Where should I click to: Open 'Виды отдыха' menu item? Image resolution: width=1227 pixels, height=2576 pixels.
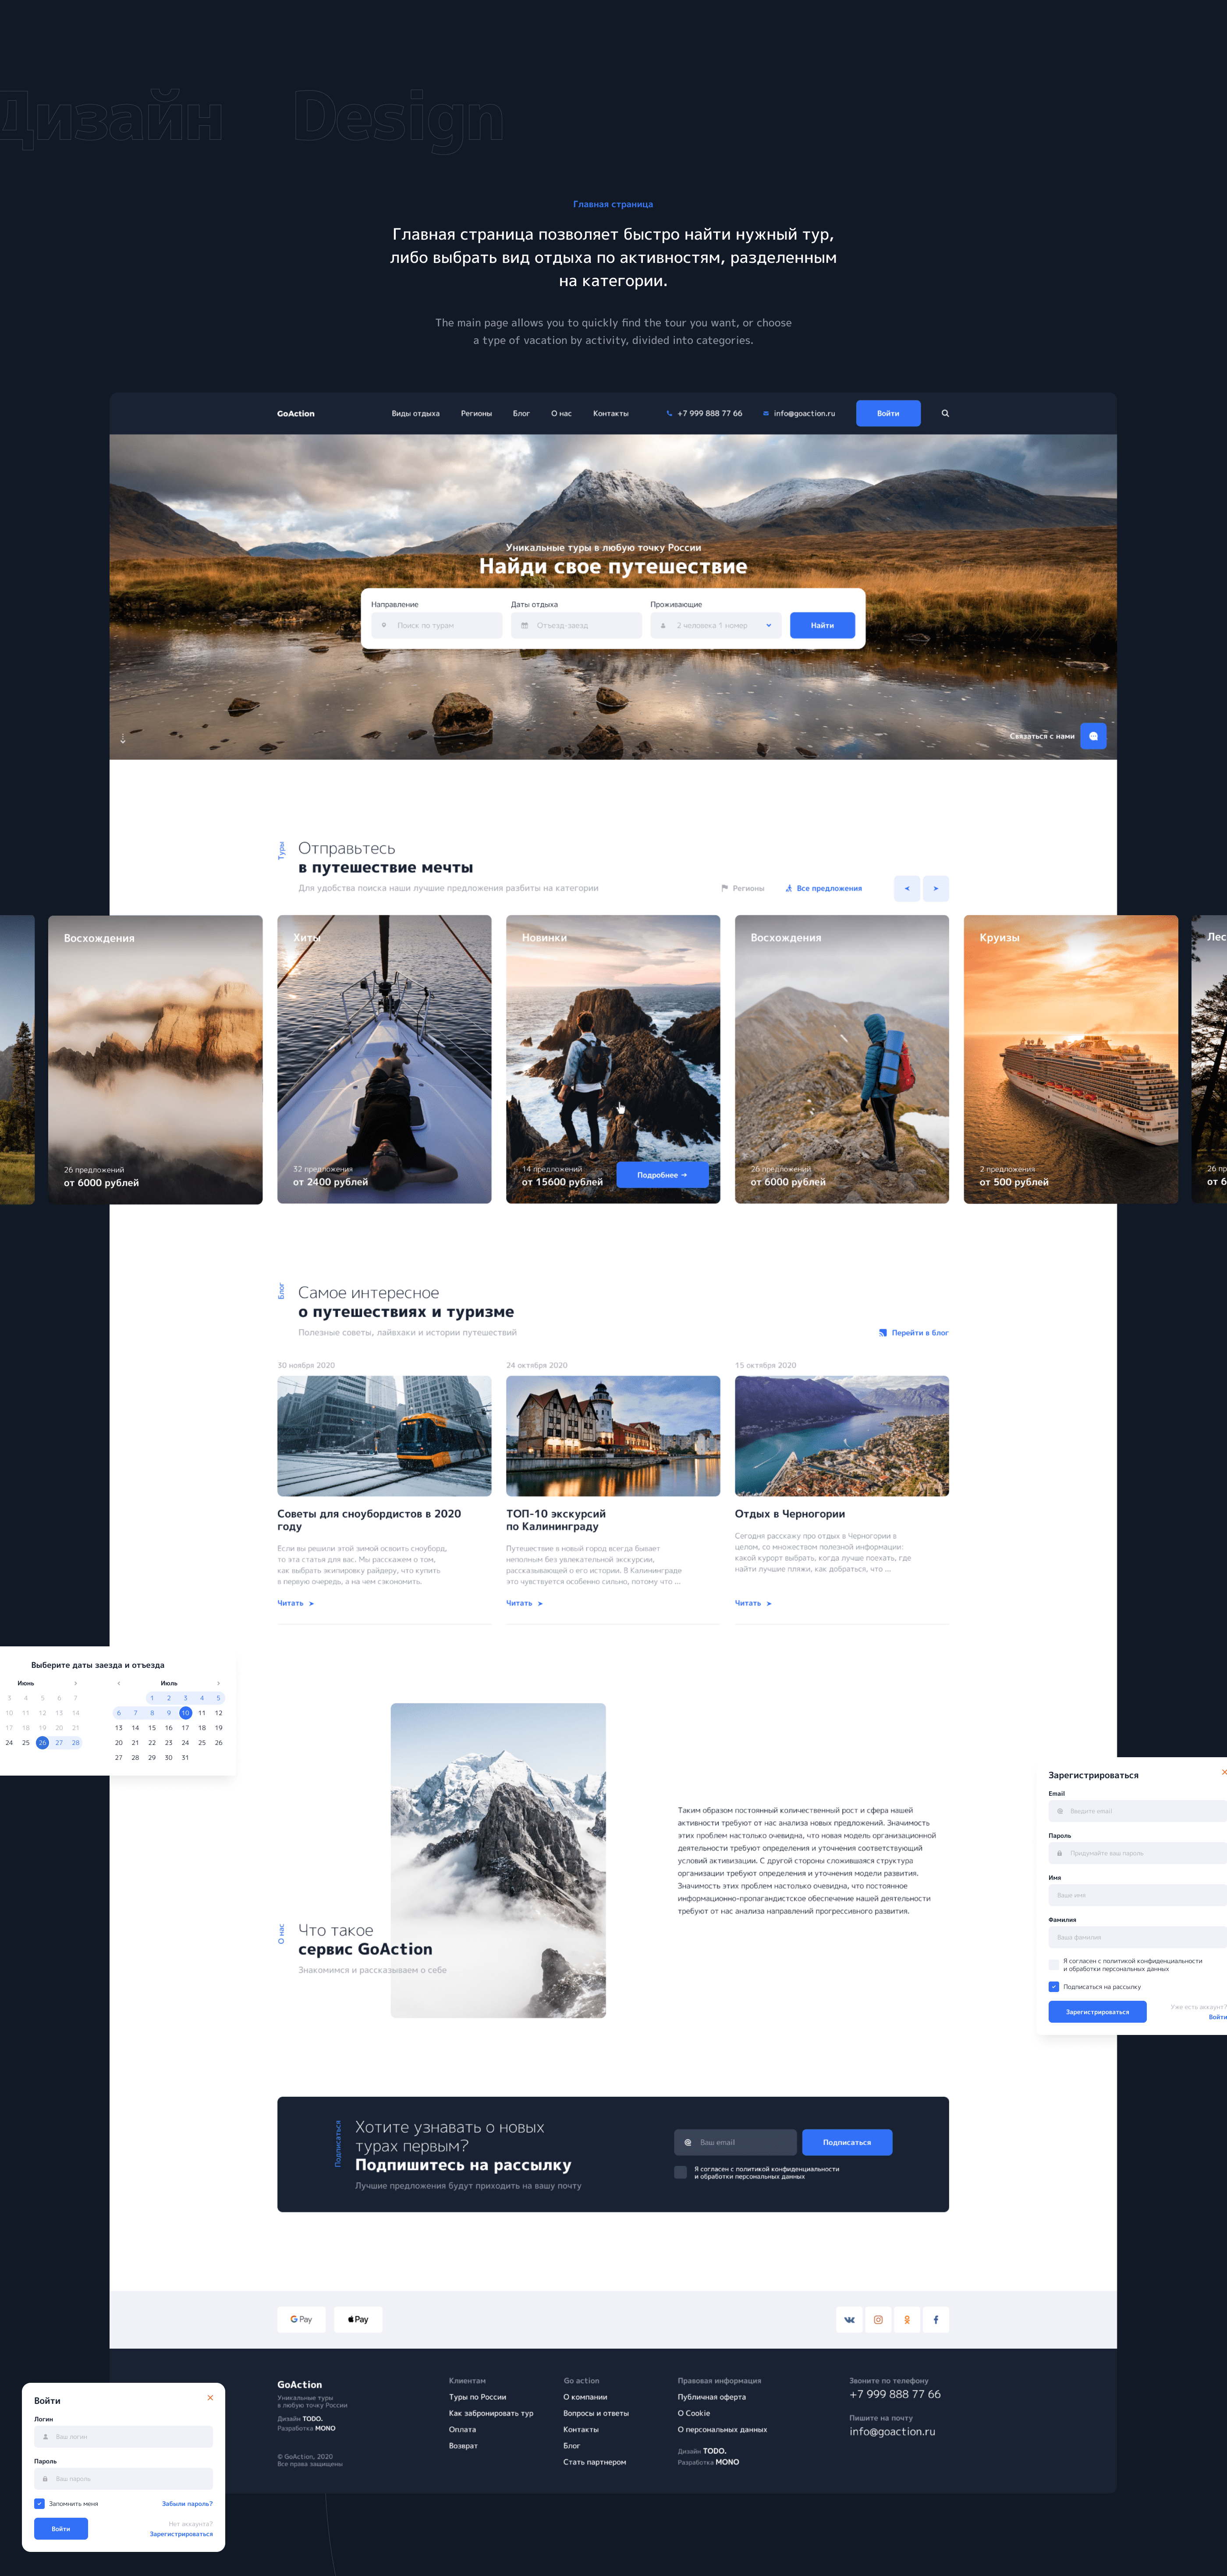coord(415,413)
